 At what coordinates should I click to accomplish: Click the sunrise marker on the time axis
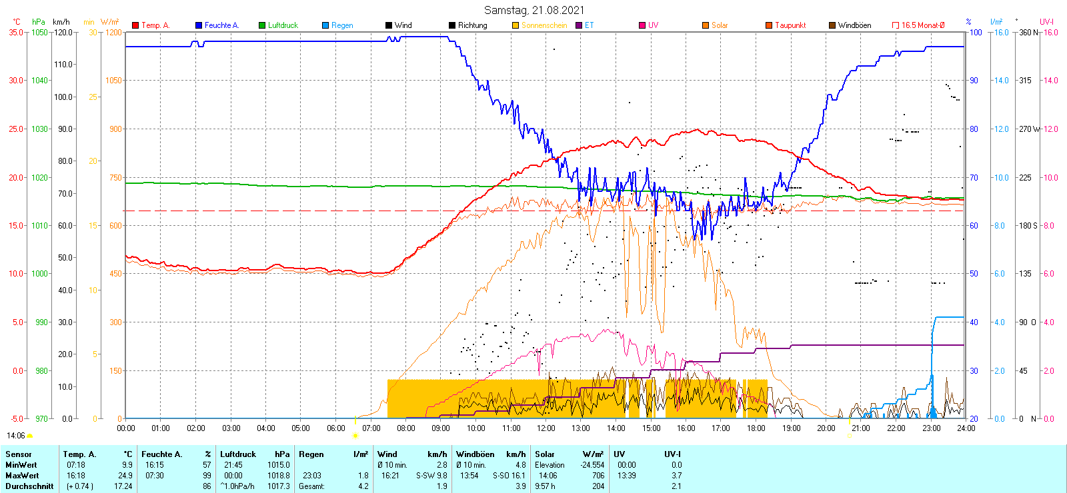[355, 436]
